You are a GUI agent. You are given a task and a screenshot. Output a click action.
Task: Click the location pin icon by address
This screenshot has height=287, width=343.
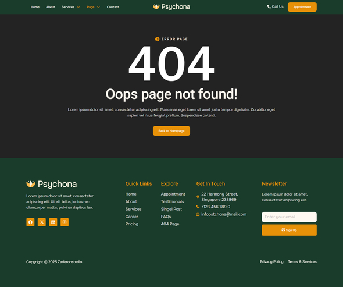[198, 197]
